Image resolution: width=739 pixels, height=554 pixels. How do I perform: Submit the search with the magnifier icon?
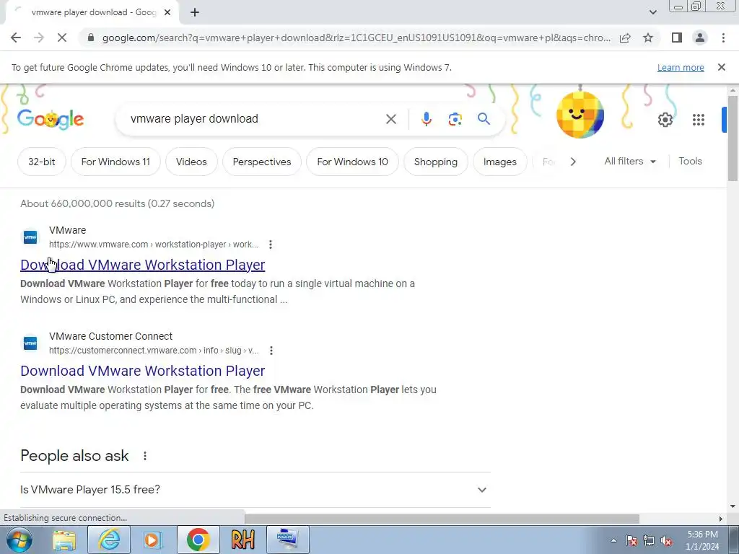[x=484, y=119]
